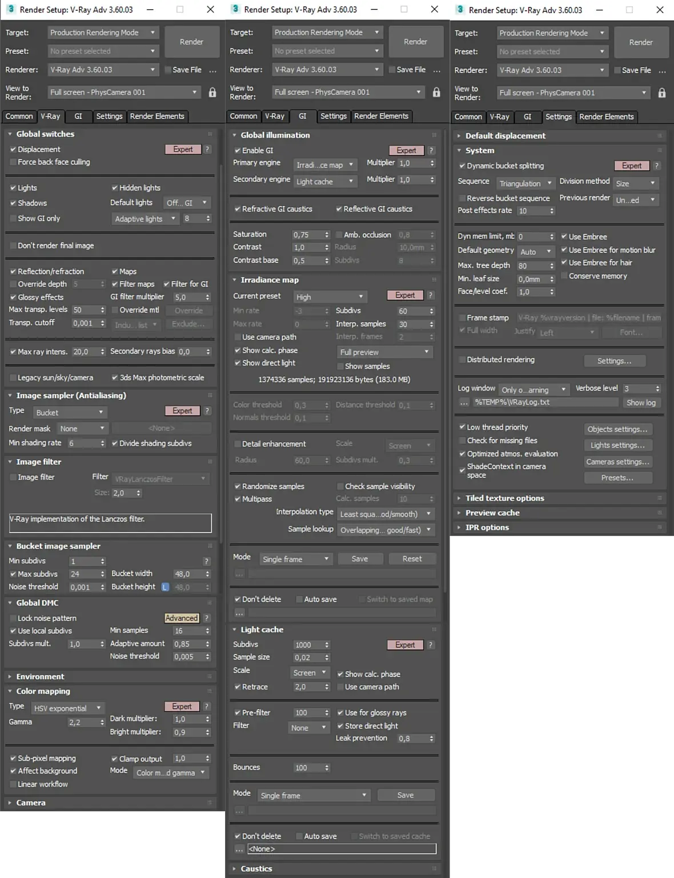The image size is (674, 878).
Task: Enable Force back face culling
Action: point(13,162)
